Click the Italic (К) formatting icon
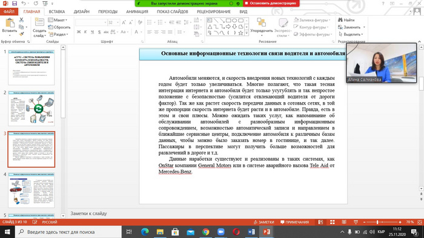 coord(85,32)
